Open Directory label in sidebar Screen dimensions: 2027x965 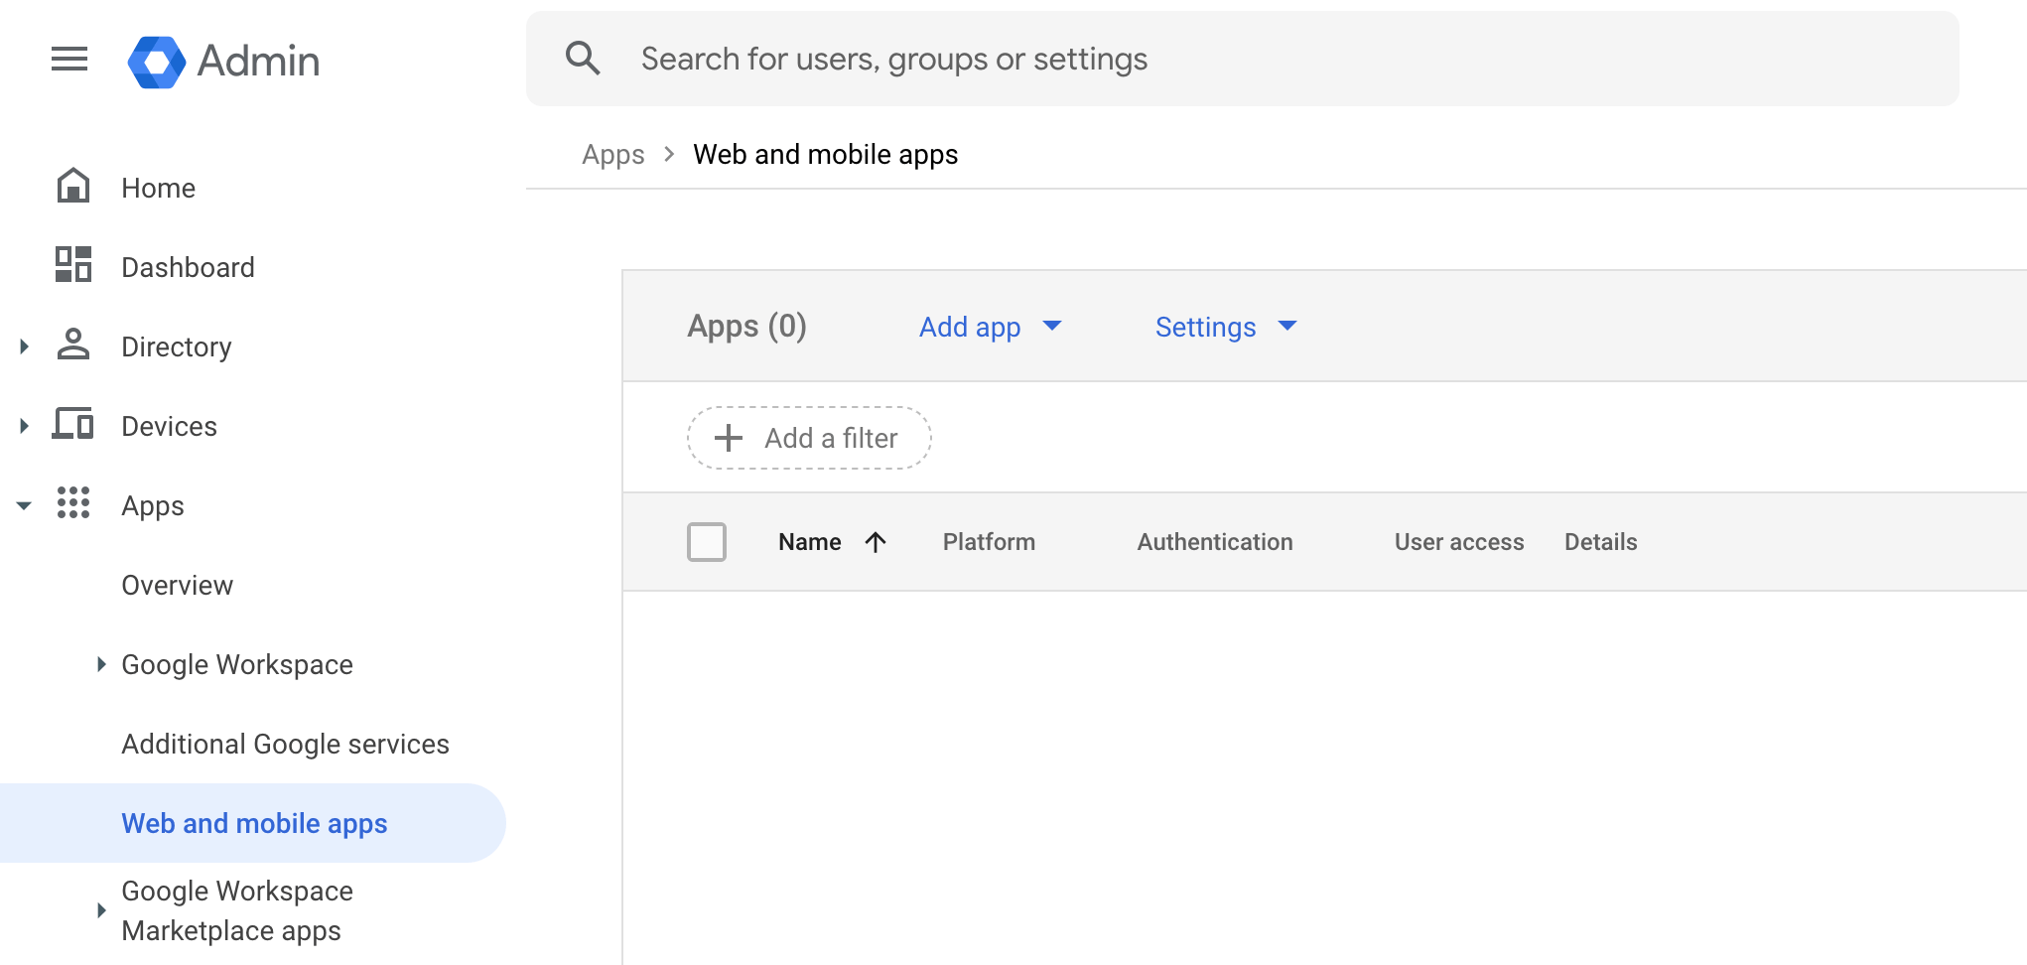[177, 346]
